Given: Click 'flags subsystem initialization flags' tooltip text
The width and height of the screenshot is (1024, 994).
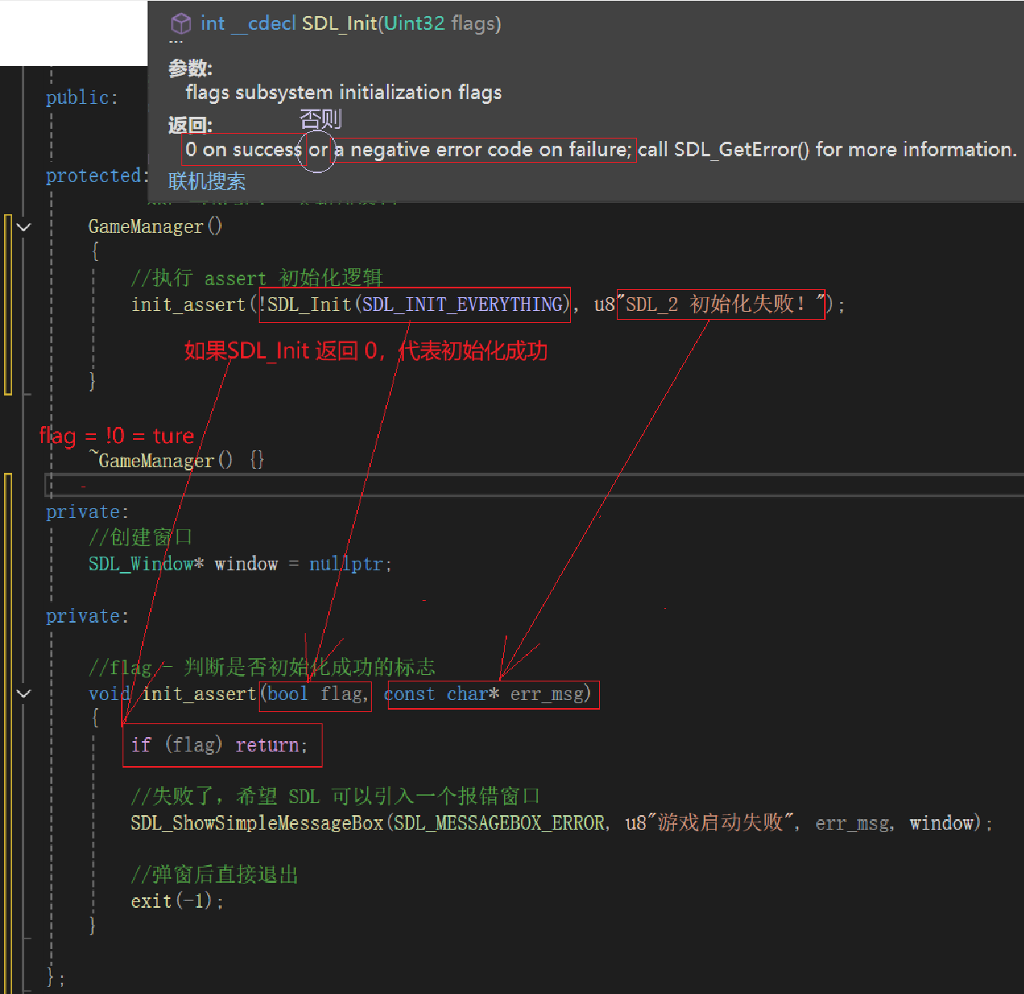Looking at the screenshot, I should (343, 93).
